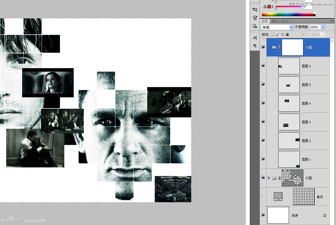The image size is (336, 225).
Task: Hide 图层 1 using its eye icon
Action: 263,159
